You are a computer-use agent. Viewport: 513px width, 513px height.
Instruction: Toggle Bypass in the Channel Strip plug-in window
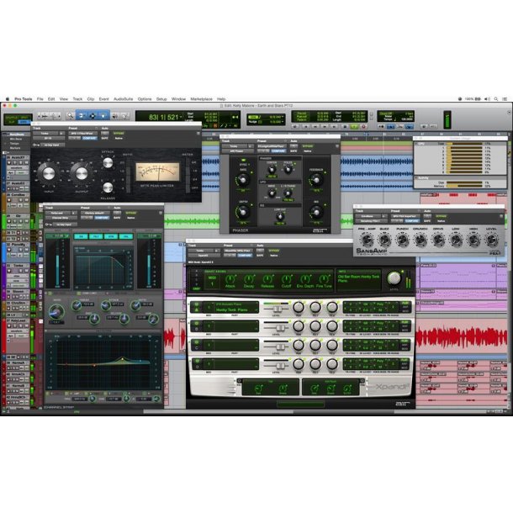[x=131, y=213]
